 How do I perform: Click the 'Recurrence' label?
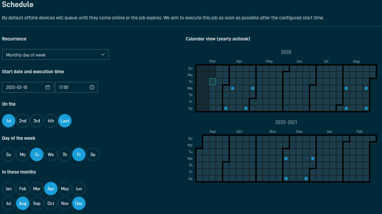click(x=14, y=39)
